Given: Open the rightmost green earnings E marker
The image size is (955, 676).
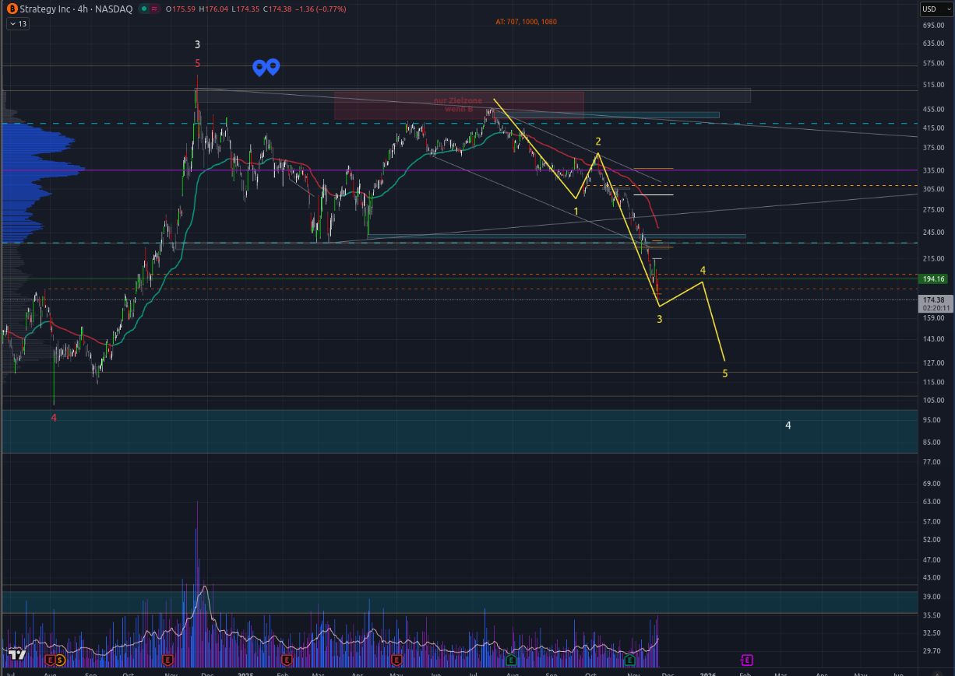Looking at the screenshot, I should tap(630, 660).
